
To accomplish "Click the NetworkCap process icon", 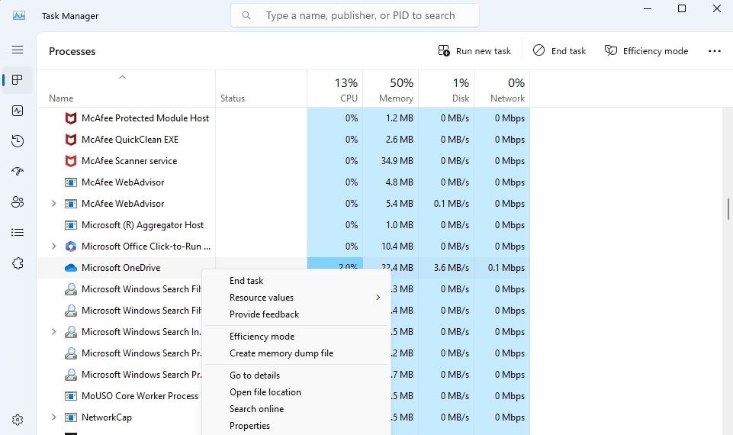I will [x=71, y=417].
